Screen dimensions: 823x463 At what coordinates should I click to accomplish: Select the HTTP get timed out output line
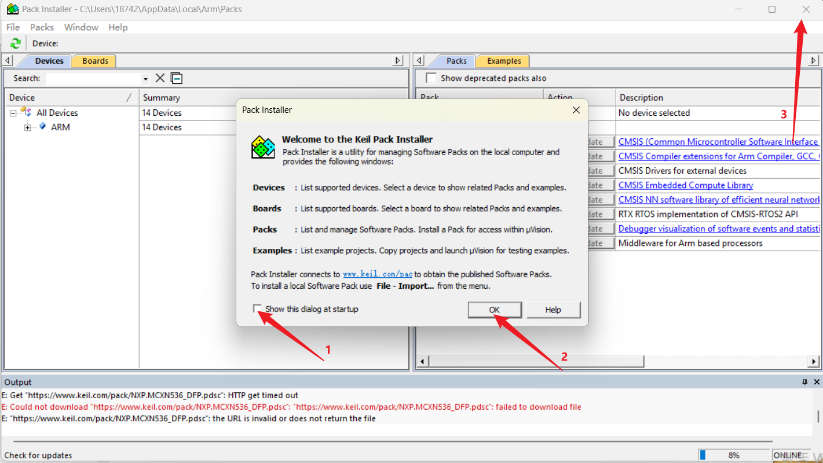[150, 395]
